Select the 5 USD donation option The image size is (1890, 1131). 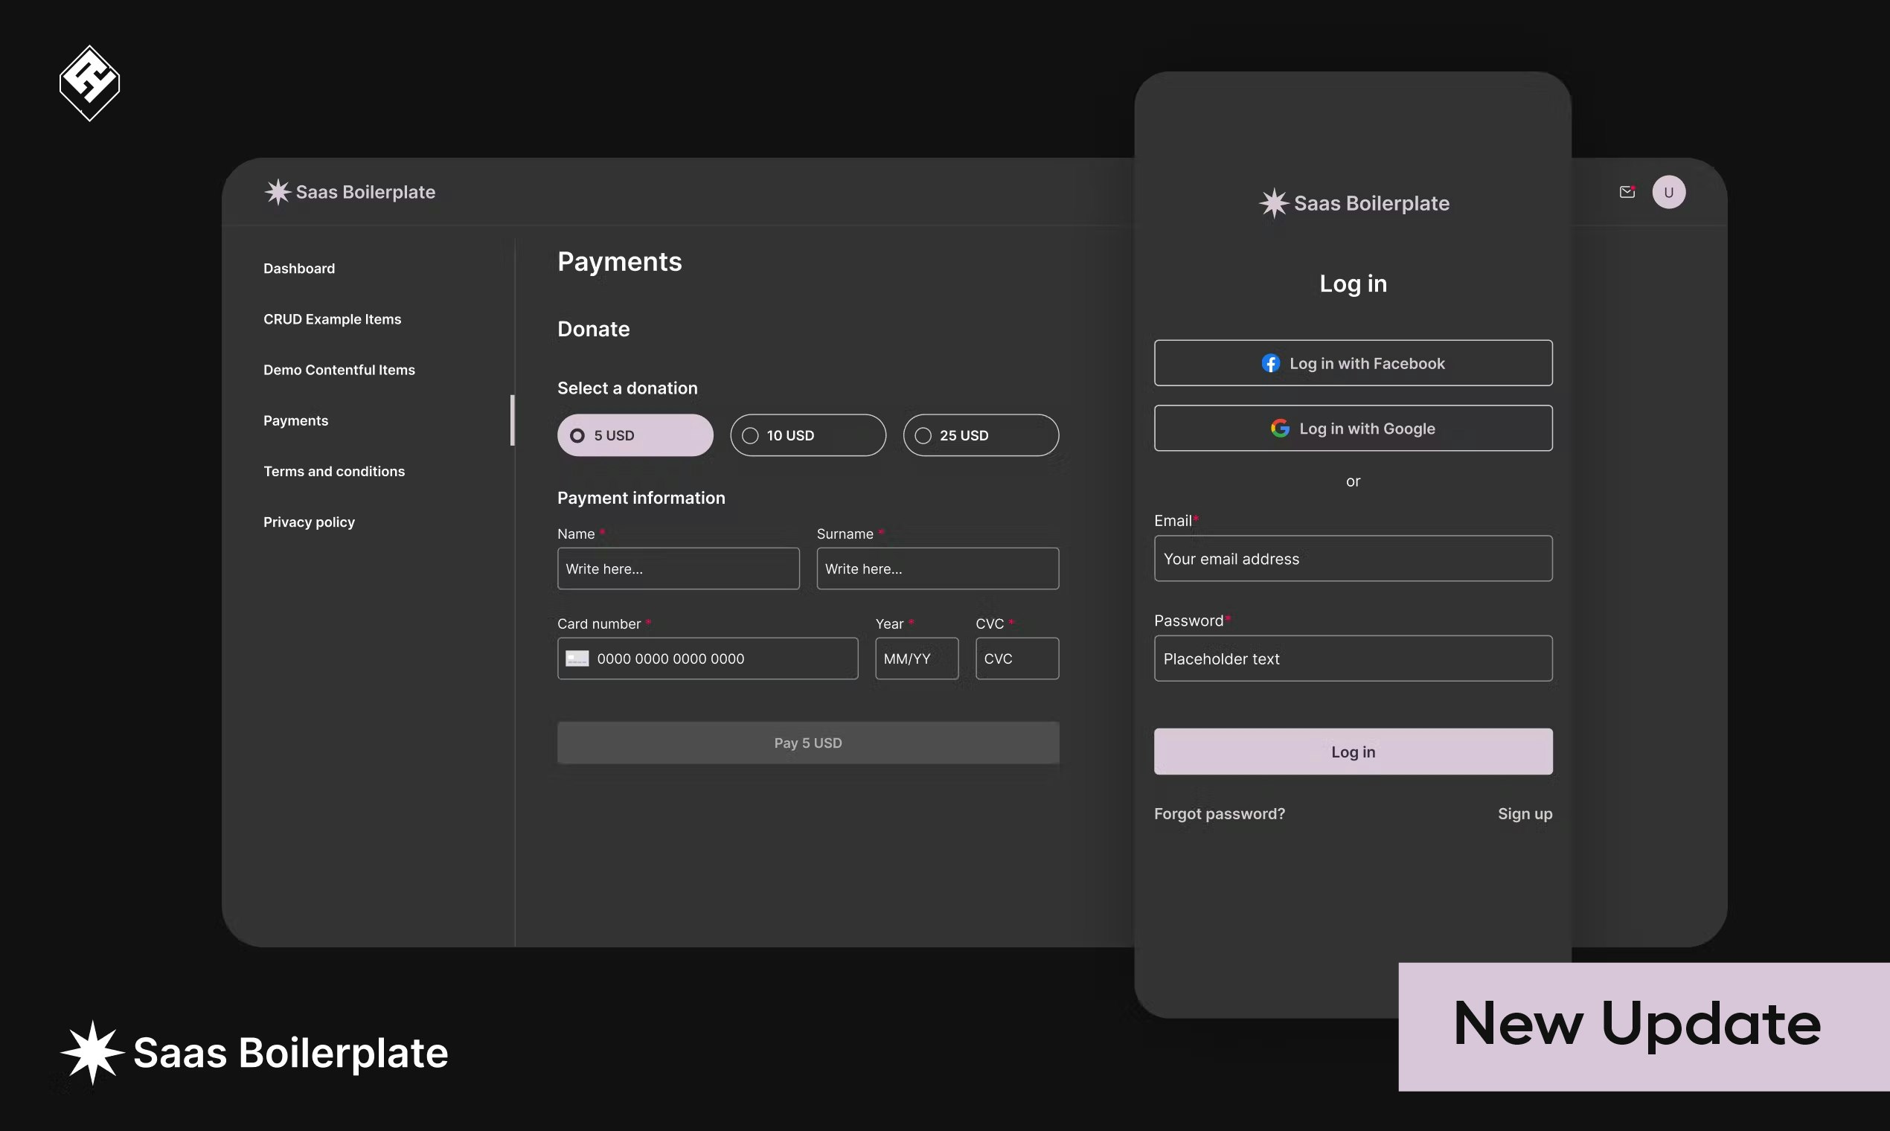[x=635, y=435]
